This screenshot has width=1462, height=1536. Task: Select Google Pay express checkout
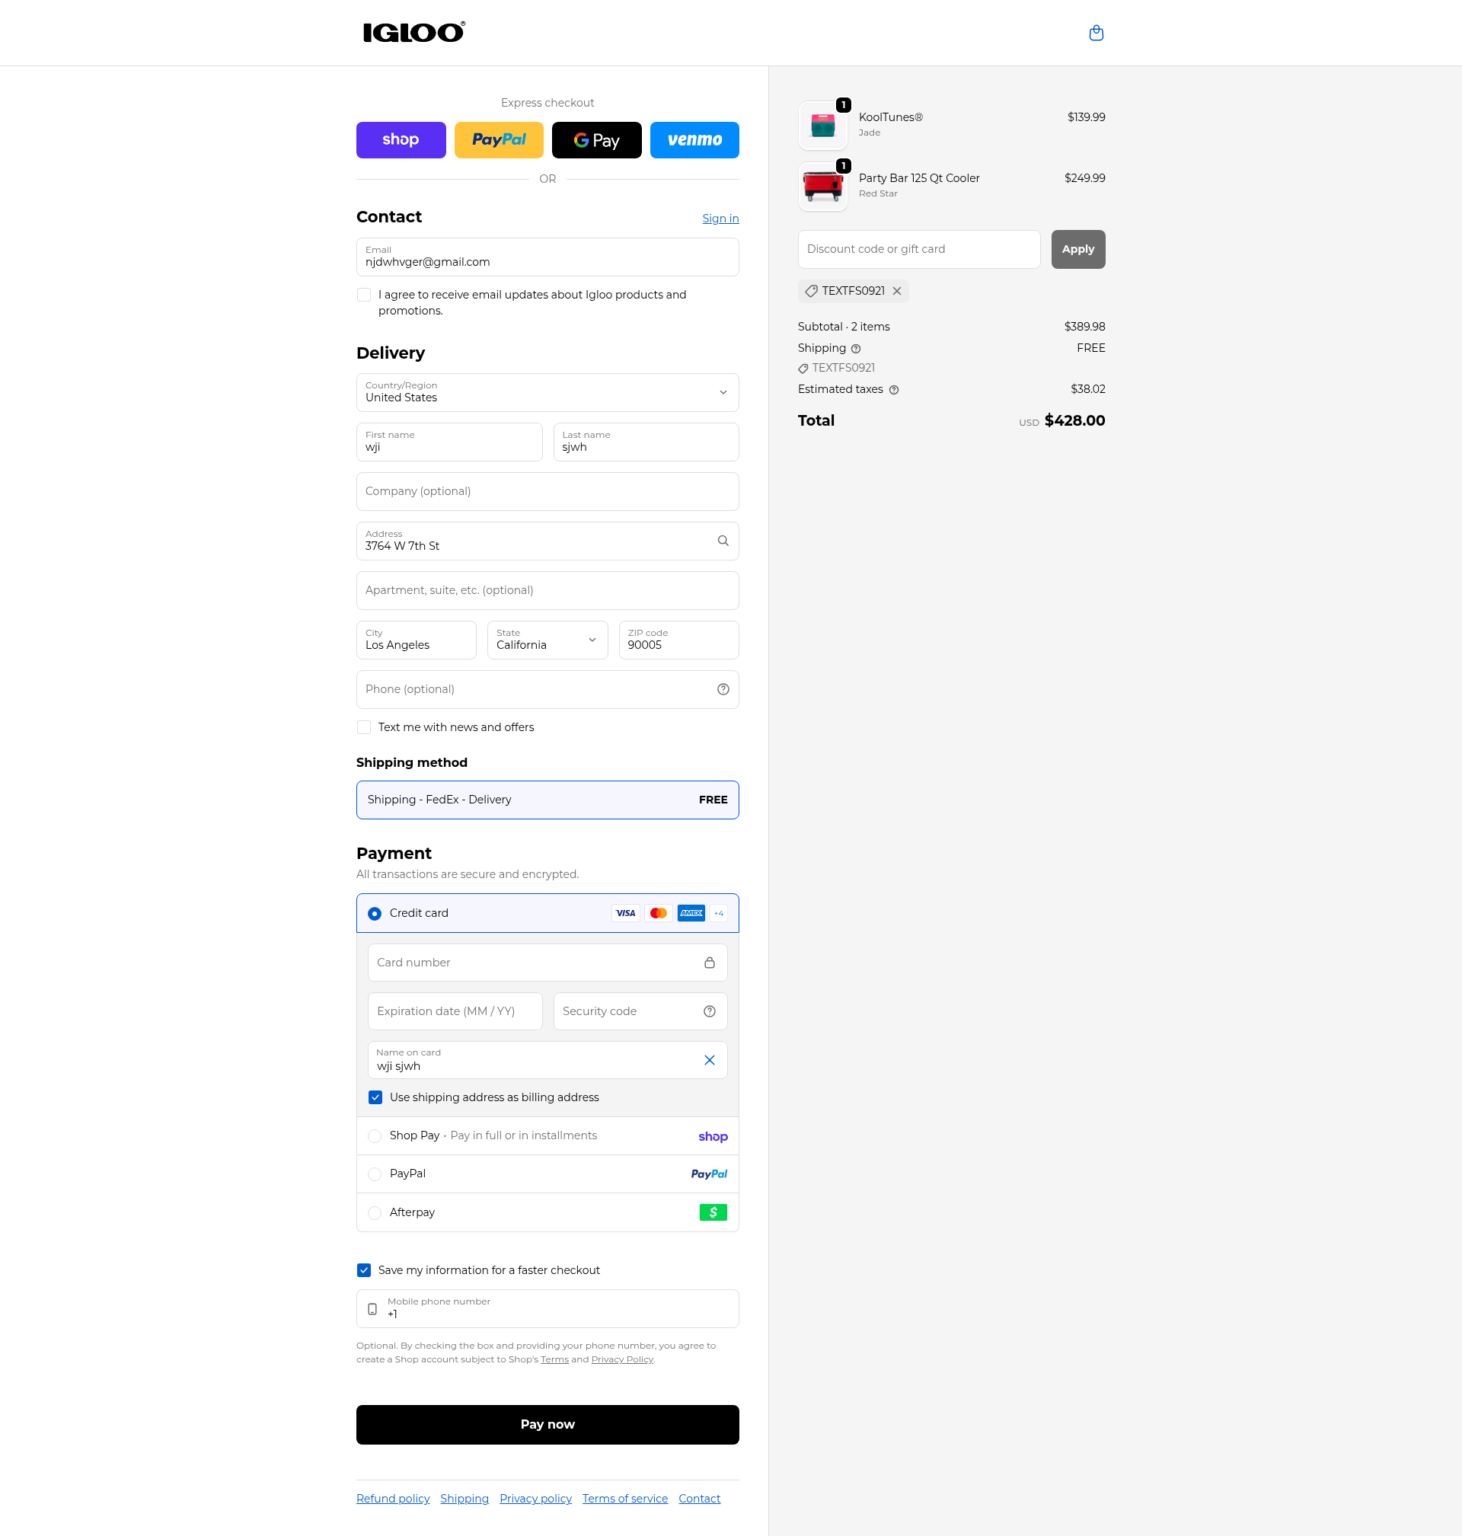pyautogui.click(x=596, y=139)
